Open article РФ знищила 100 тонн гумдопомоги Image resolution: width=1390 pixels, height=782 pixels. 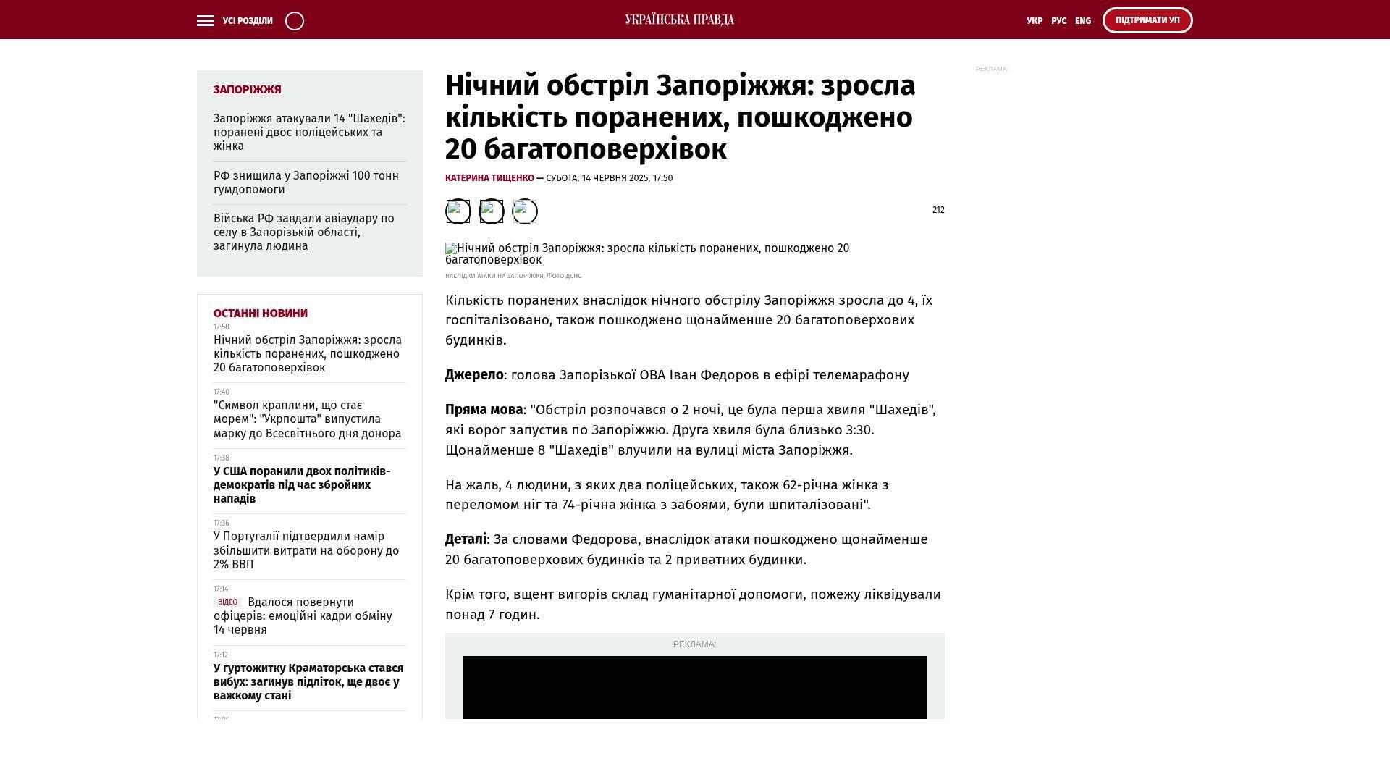tap(306, 182)
